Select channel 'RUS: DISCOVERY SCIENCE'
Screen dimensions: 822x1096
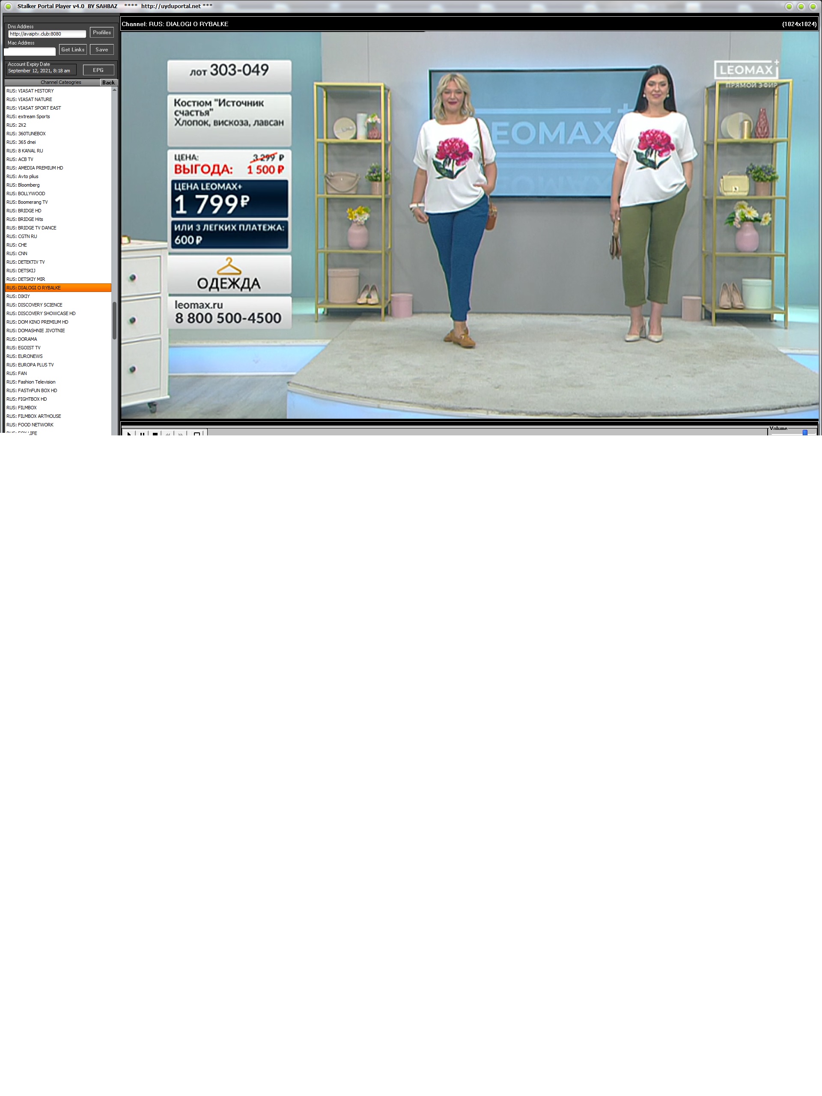coord(58,305)
